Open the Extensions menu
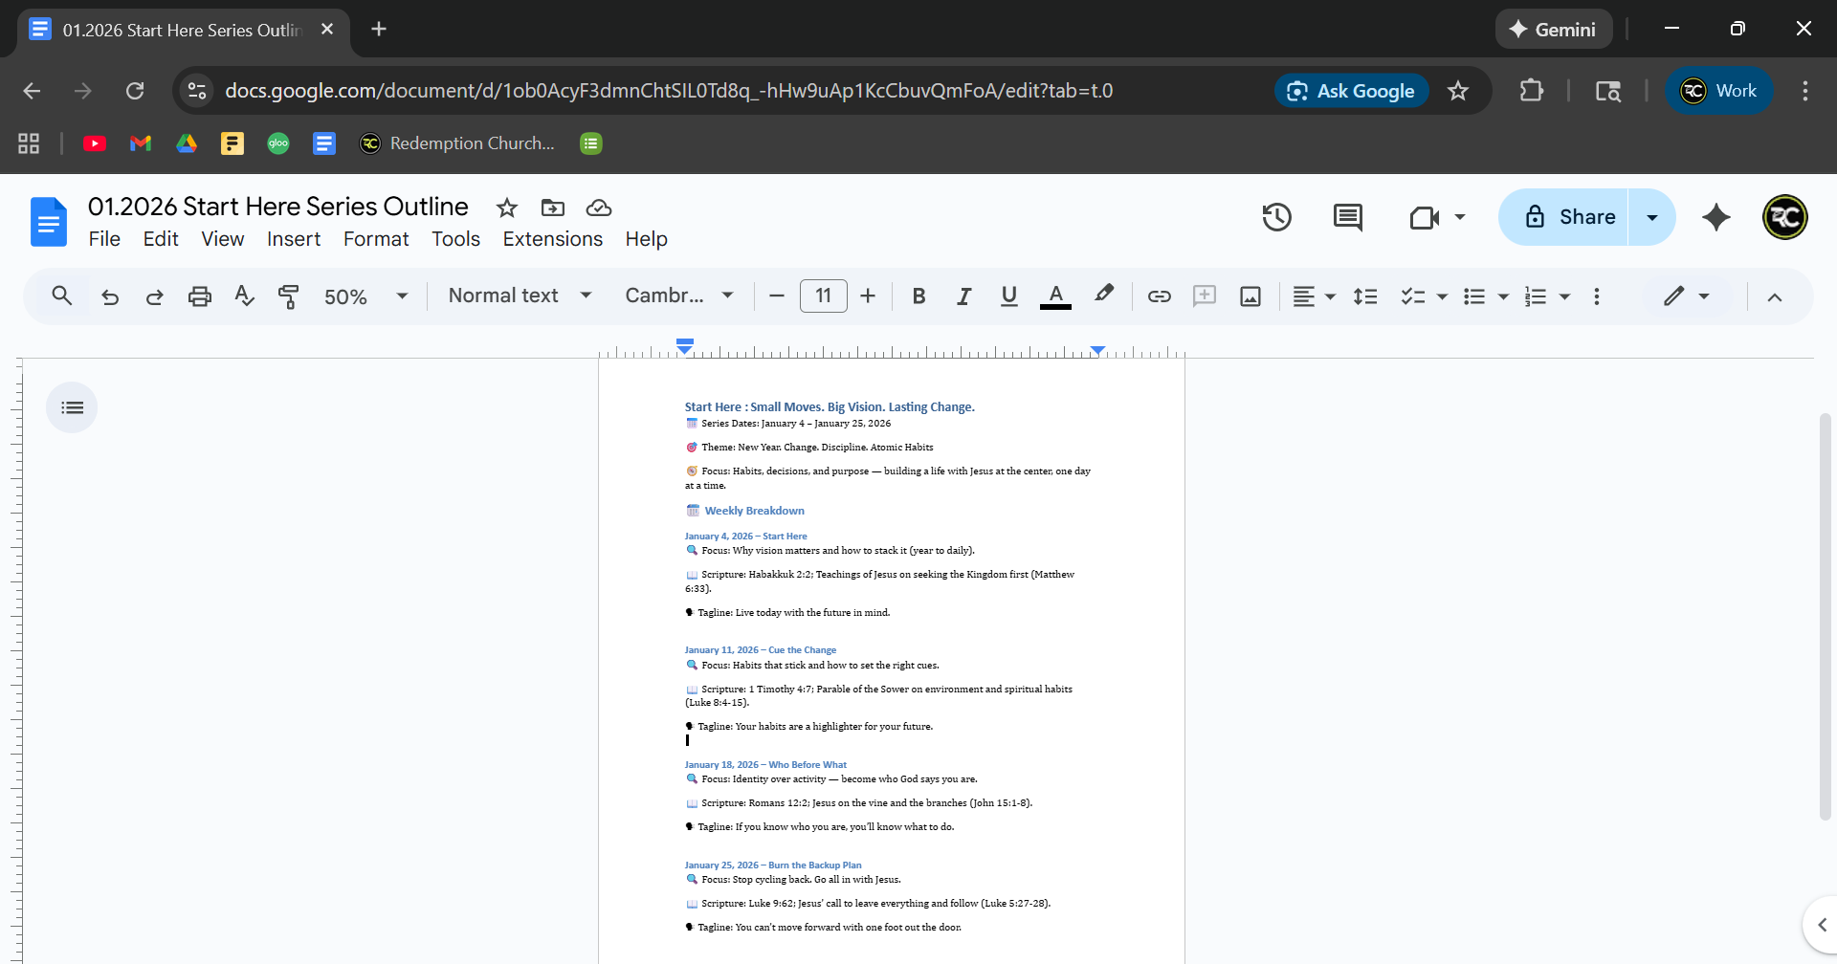 [552, 239]
